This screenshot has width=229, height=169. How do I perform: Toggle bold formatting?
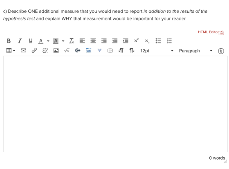coord(9,41)
